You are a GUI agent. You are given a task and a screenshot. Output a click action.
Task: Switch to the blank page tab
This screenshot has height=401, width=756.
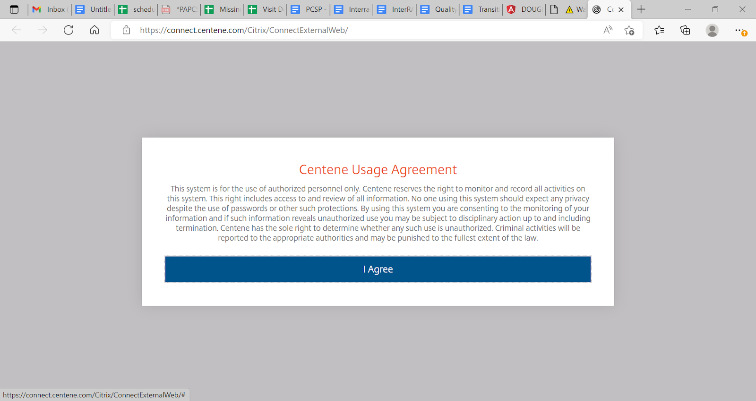[x=554, y=9]
